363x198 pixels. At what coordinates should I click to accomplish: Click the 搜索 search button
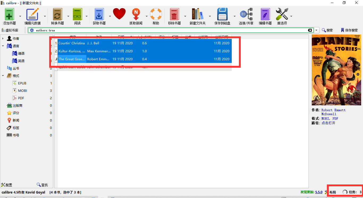pyautogui.click(x=327, y=30)
